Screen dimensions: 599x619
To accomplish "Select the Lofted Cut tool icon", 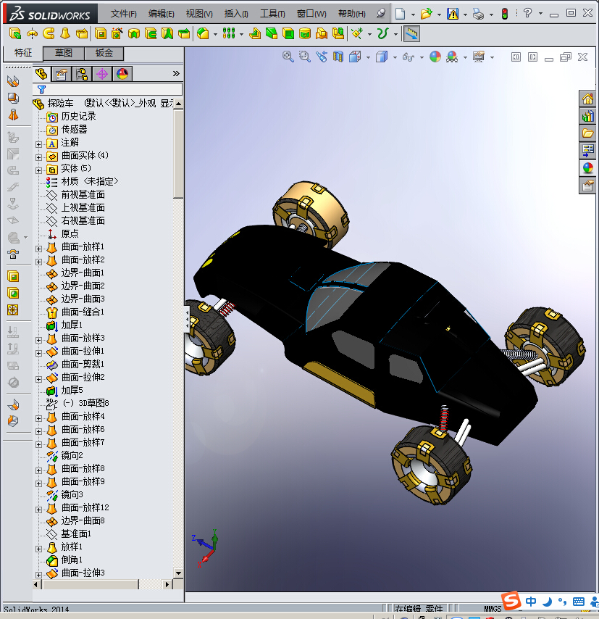I will tap(167, 34).
